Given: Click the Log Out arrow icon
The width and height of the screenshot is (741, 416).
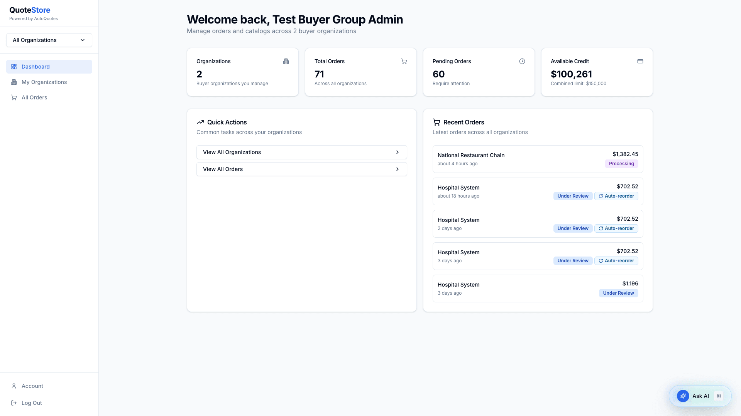Looking at the screenshot, I should coord(14,403).
